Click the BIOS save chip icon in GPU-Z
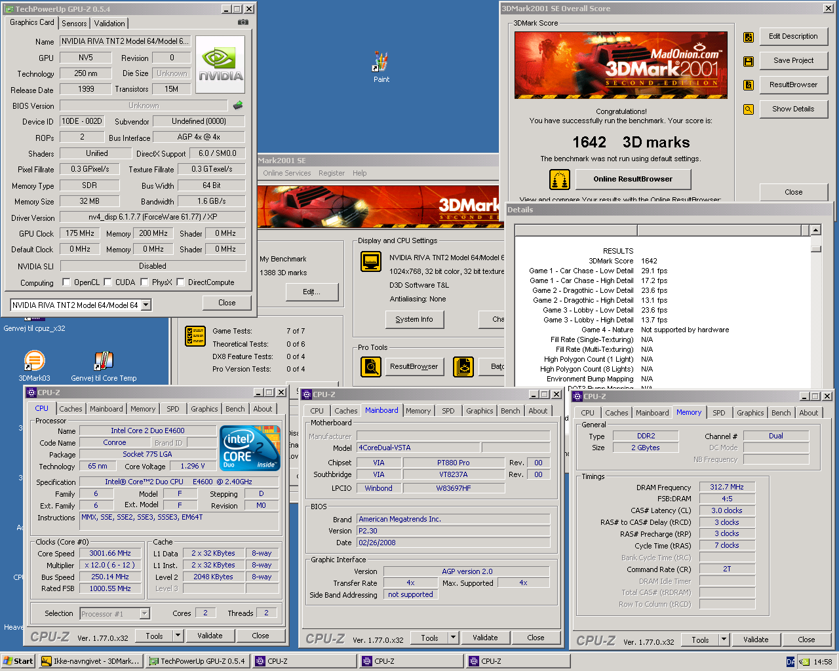 [238, 105]
